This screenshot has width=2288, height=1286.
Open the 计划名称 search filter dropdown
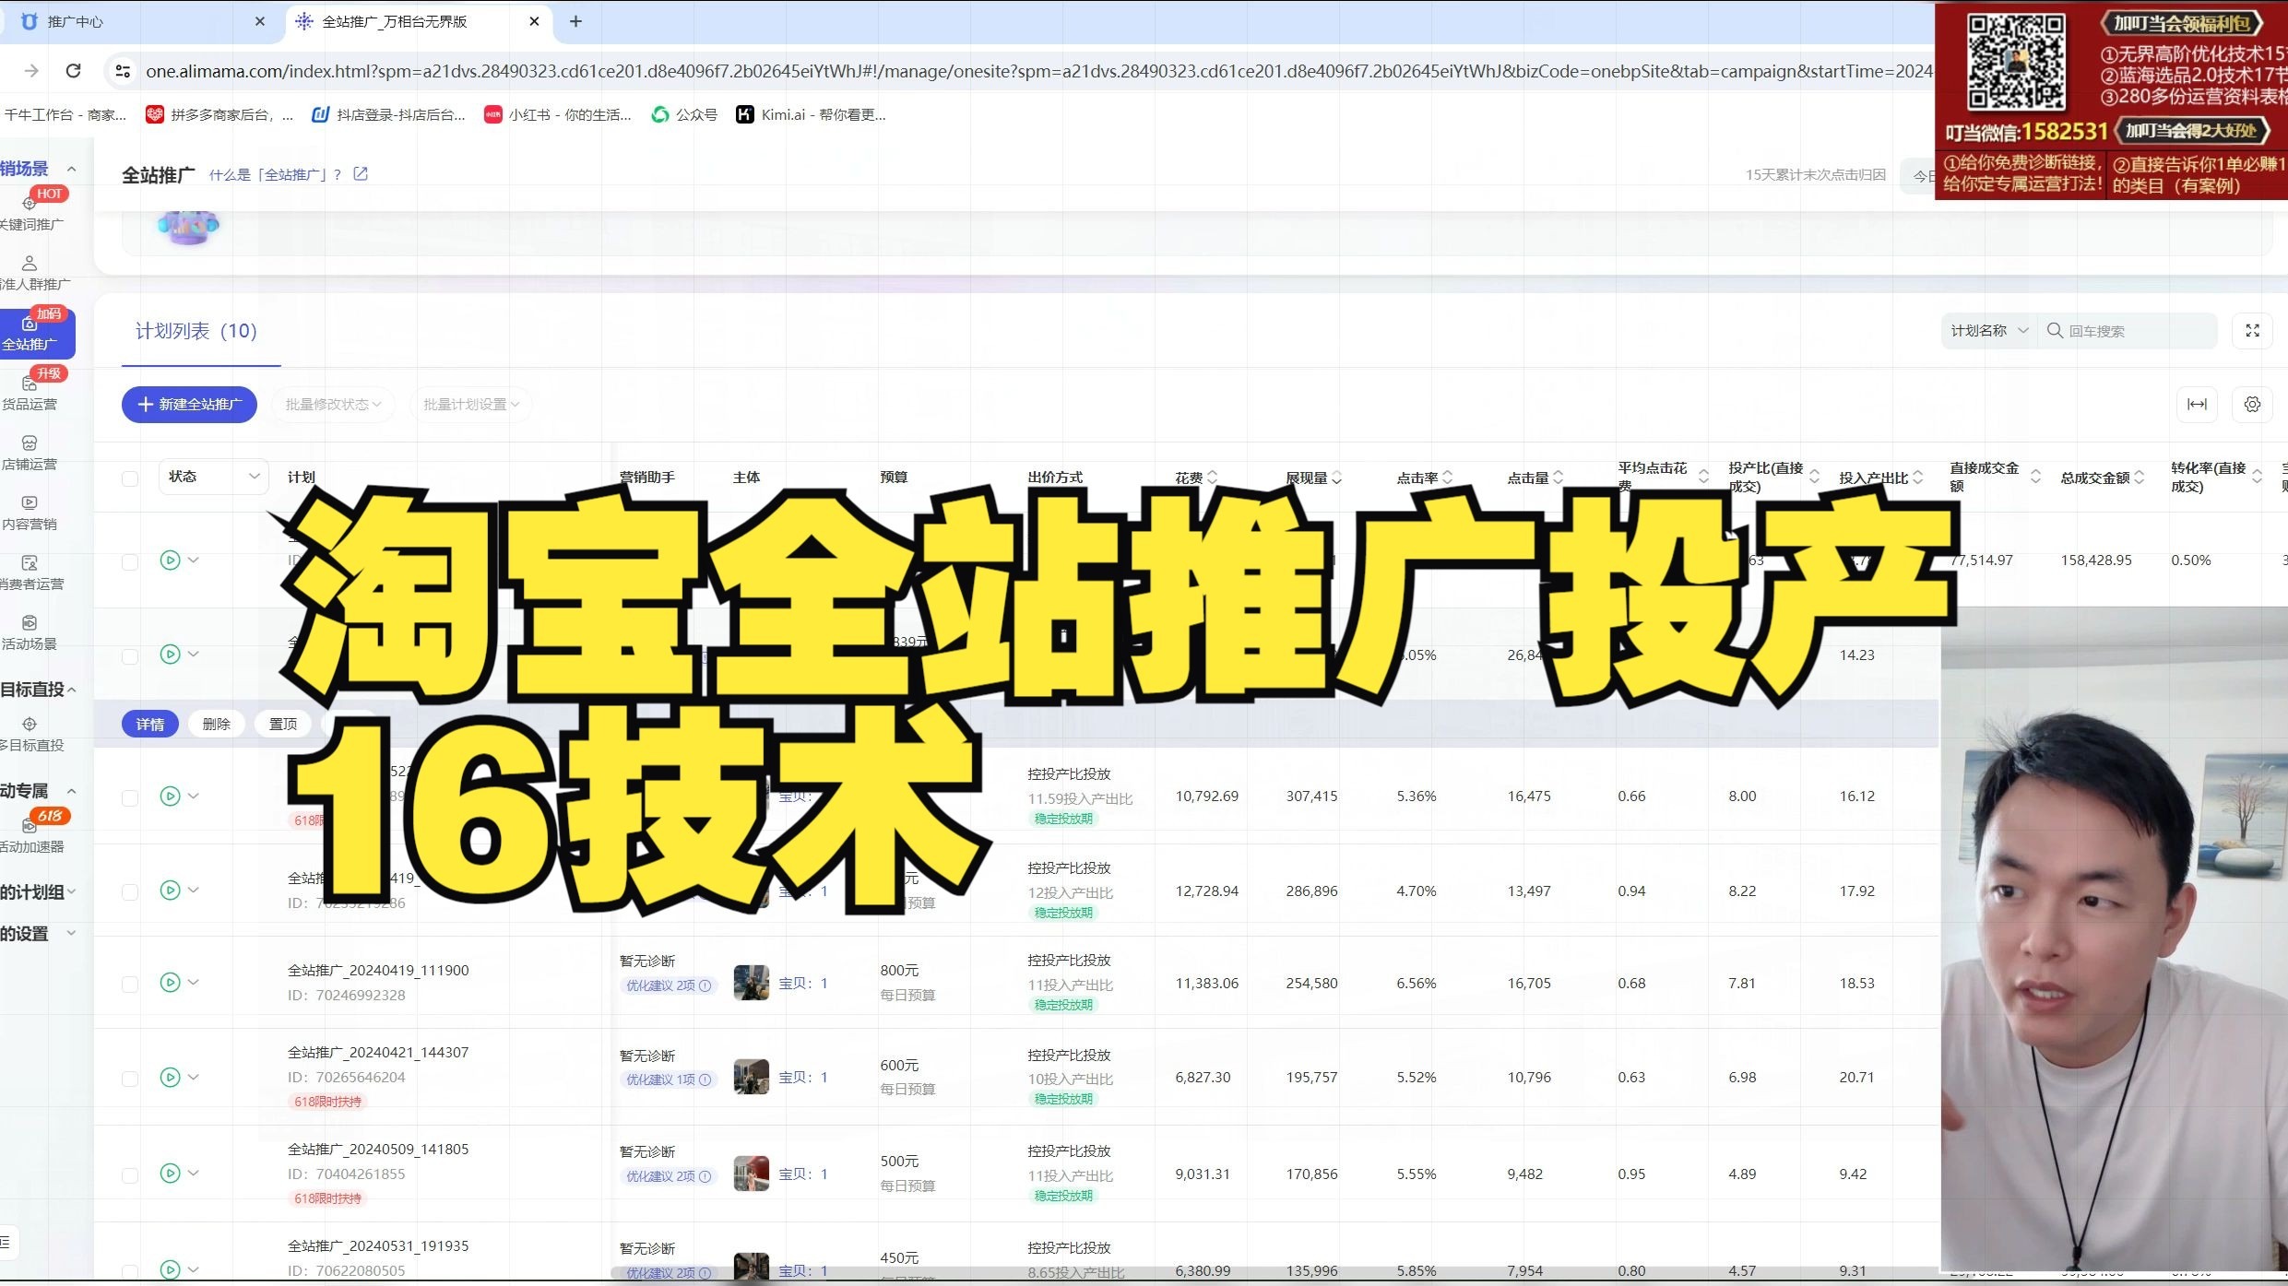pyautogui.click(x=1987, y=330)
